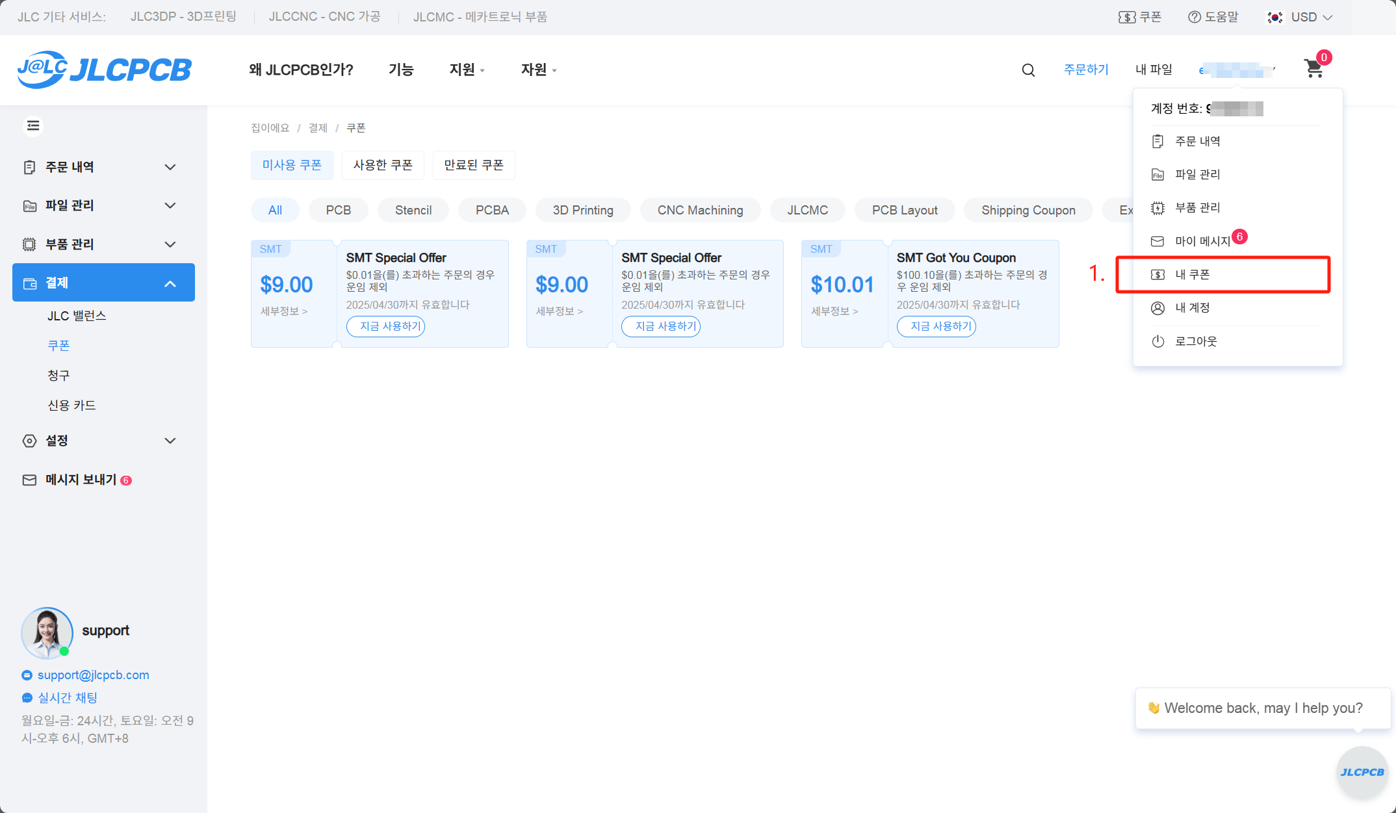Click the 내 계정 user icon in dropdown
1396x813 pixels.
point(1157,308)
